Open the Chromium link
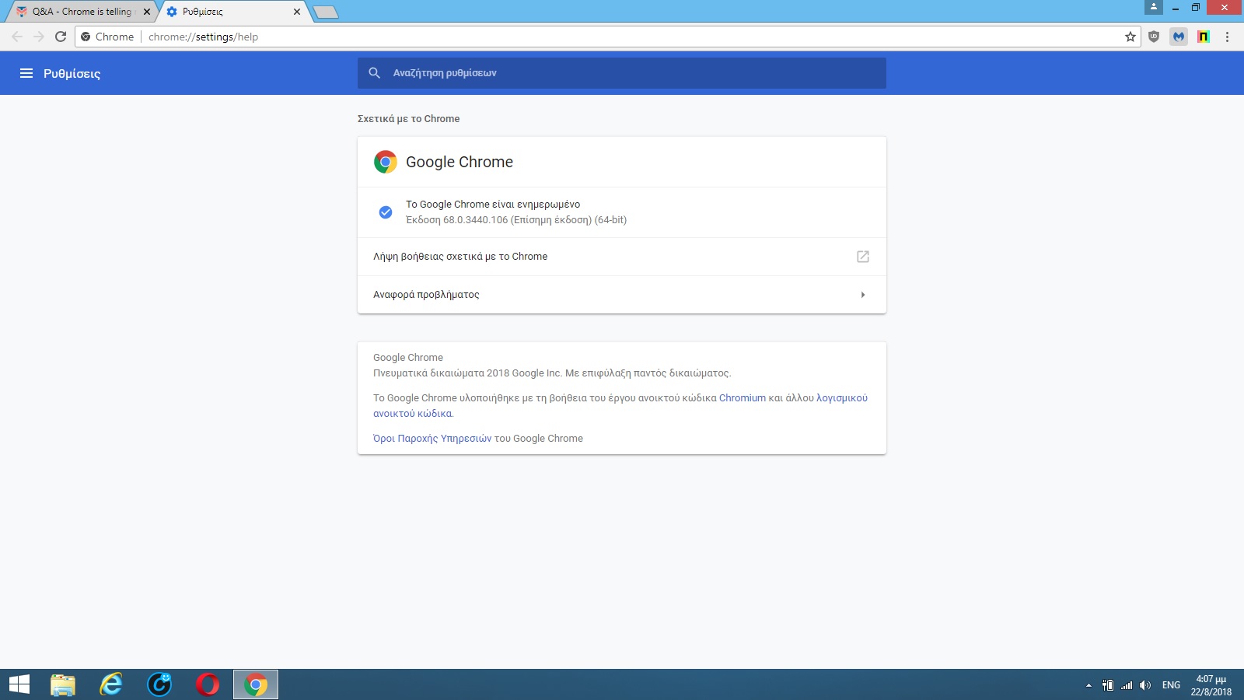Viewport: 1244px width, 700px height. (743, 398)
